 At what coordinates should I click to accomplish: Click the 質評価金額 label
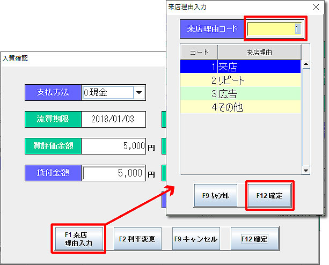point(53,146)
